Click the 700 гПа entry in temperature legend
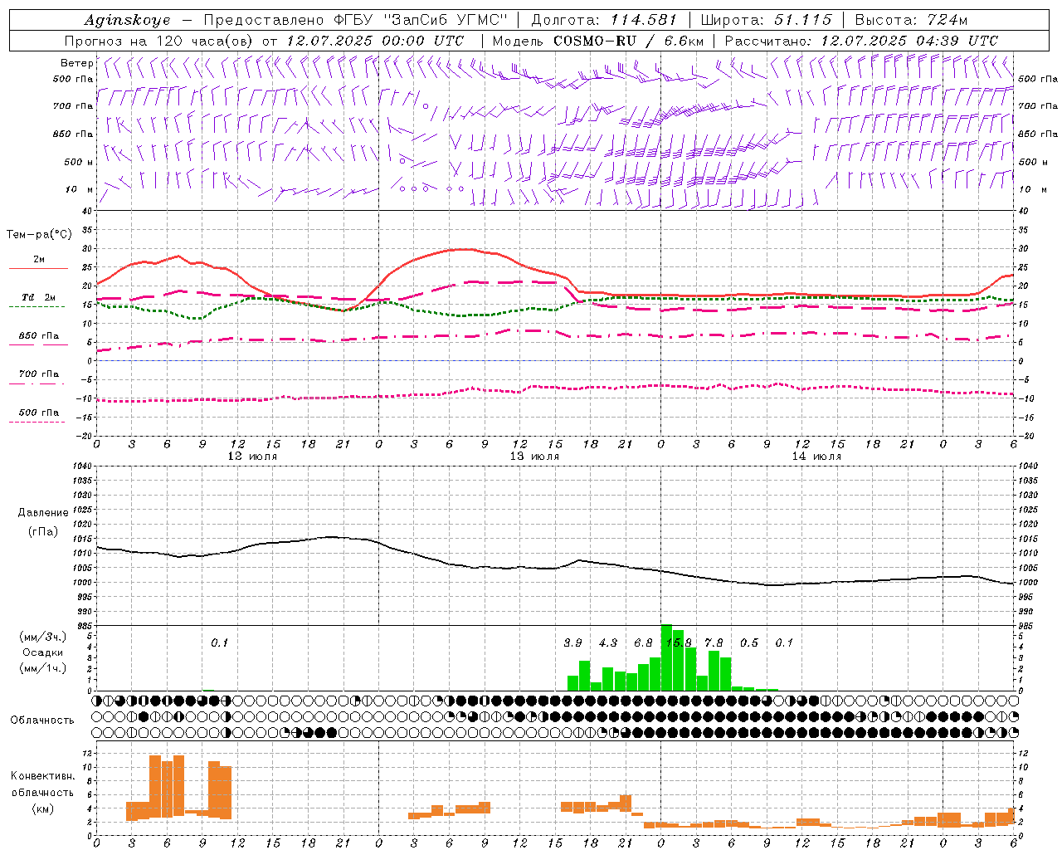The image size is (1062, 850). (39, 374)
